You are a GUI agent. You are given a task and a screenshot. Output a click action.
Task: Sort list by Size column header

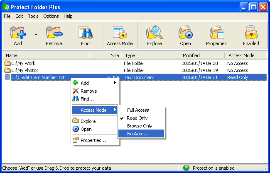click(106, 55)
